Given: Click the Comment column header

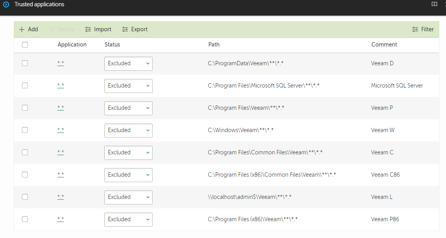Looking at the screenshot, I should [384, 45].
